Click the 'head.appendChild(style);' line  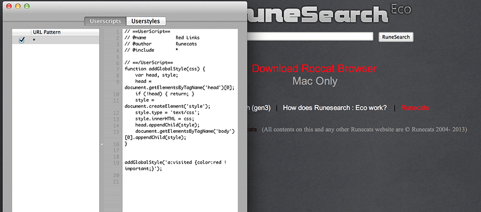click(167, 125)
